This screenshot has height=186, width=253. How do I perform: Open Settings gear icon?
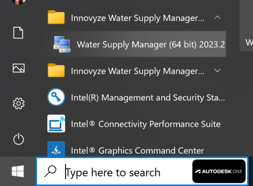pos(19,103)
